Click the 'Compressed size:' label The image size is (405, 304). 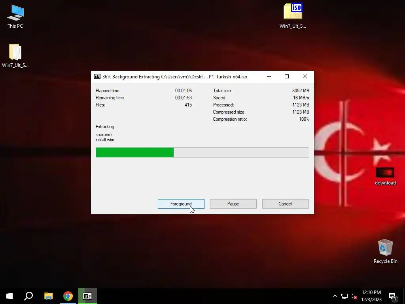[x=229, y=112]
